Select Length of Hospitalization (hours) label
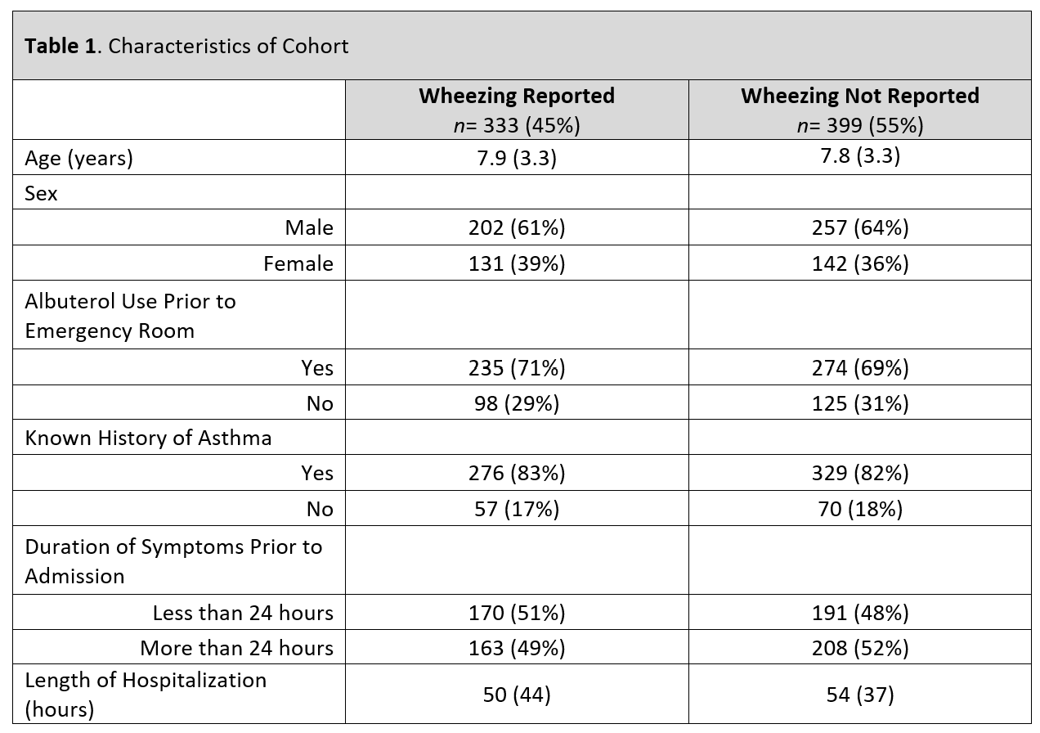 [x=146, y=695]
